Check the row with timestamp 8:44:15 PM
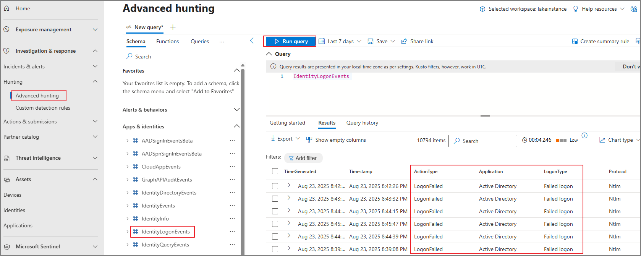Image resolution: width=641 pixels, height=256 pixels. [275, 211]
